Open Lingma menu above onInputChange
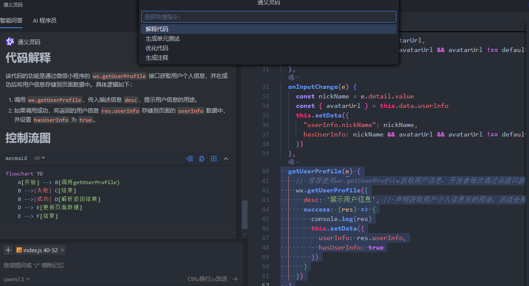The height and width of the screenshot is (286, 529). (x=294, y=77)
